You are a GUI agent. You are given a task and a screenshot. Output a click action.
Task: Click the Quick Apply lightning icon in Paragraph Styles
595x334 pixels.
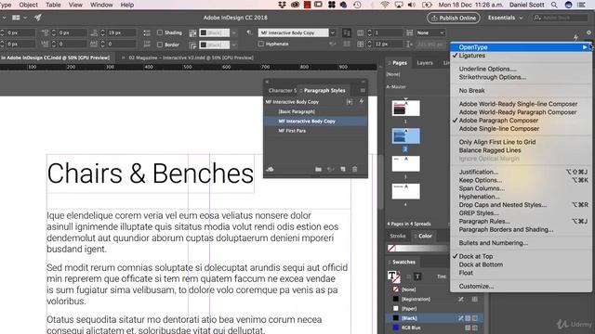(x=362, y=101)
